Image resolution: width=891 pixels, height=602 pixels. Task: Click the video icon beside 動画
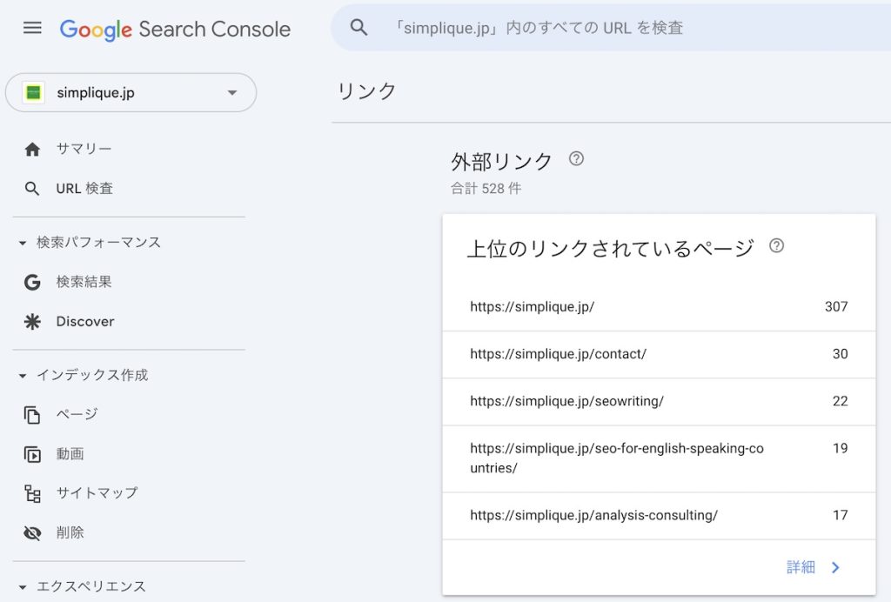coord(32,454)
